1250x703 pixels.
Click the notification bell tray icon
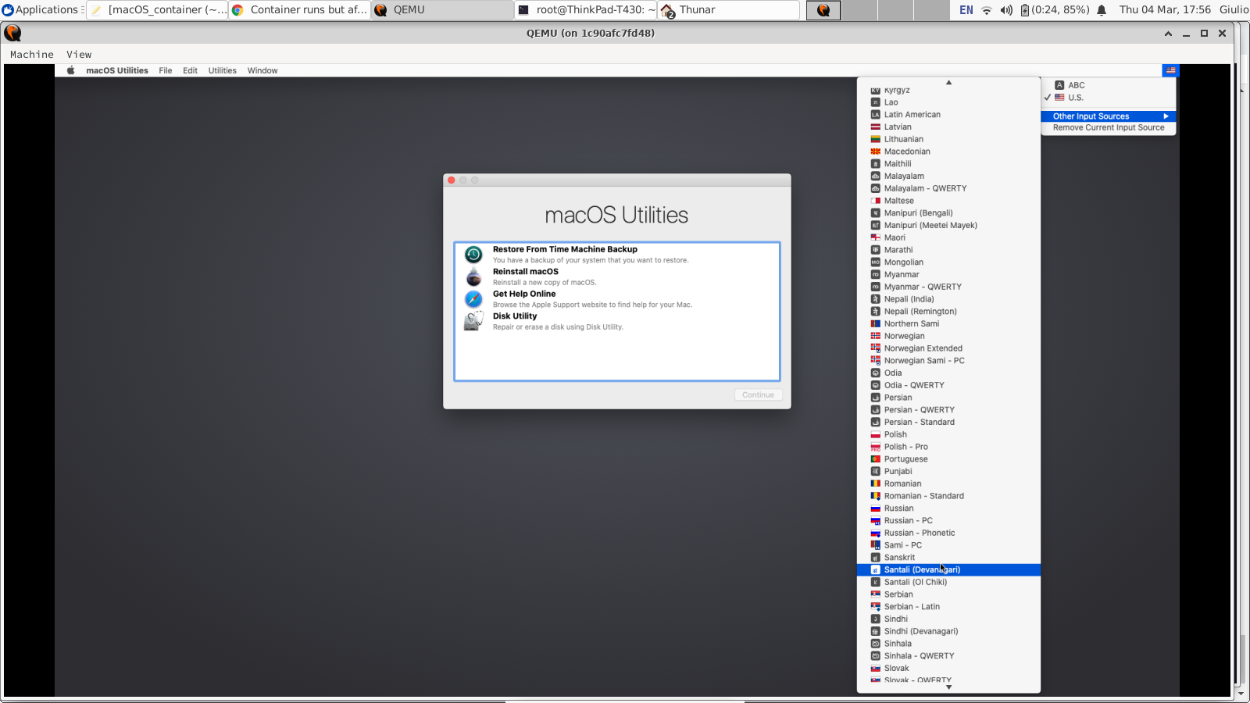tap(1102, 10)
